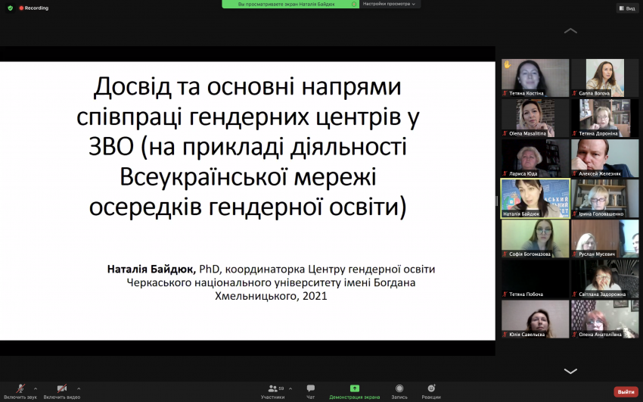Open the Reactions smiley icon
This screenshot has width=643, height=402.
431,388
